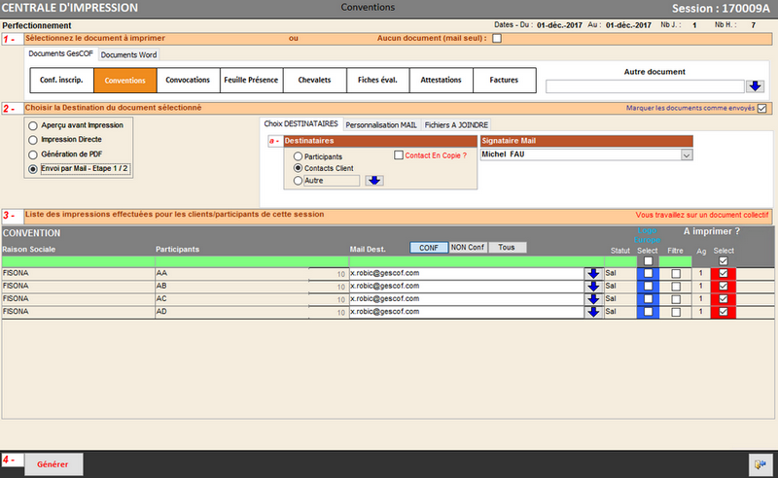Tick Logo Europe checkbox for participant AA
Viewport: 778px width, 478px height.
pyautogui.click(x=648, y=274)
